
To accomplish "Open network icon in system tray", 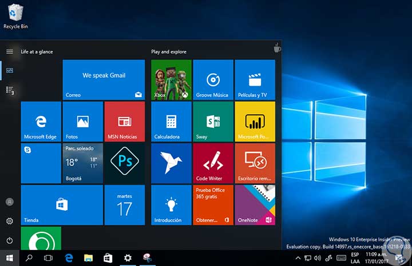I will (x=308, y=258).
